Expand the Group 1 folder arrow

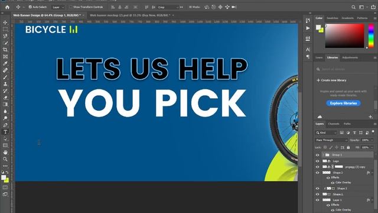coord(323,155)
